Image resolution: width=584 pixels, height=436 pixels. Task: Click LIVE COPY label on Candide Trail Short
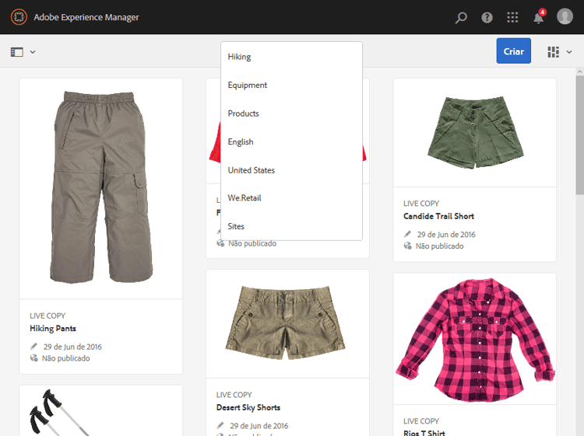pos(421,204)
